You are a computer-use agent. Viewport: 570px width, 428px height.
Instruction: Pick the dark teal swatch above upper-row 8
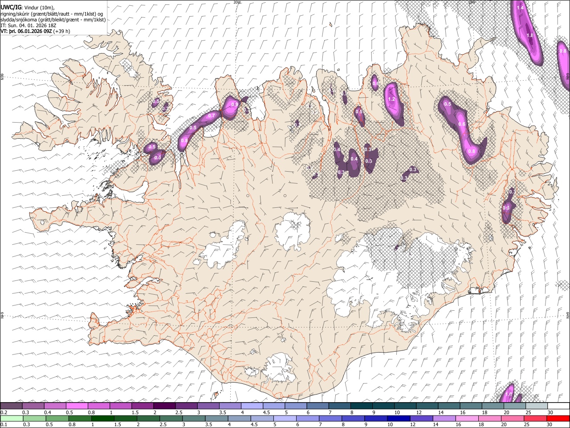361,406
